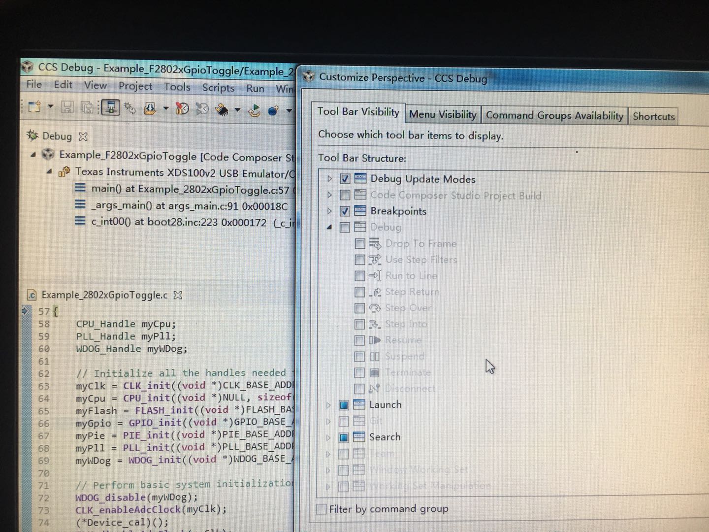Check the Use Step Filters checkbox
Image resolution: width=709 pixels, height=532 pixels.
[x=360, y=260]
